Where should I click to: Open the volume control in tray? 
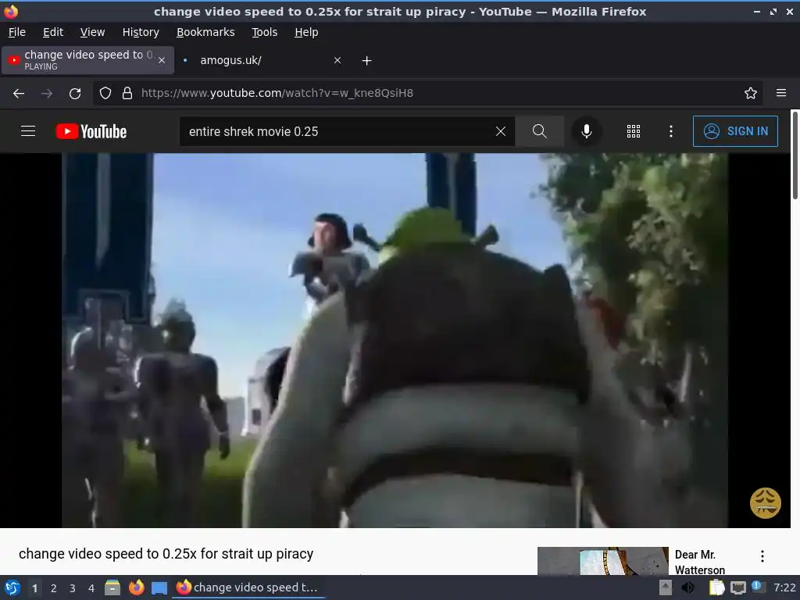(x=687, y=587)
